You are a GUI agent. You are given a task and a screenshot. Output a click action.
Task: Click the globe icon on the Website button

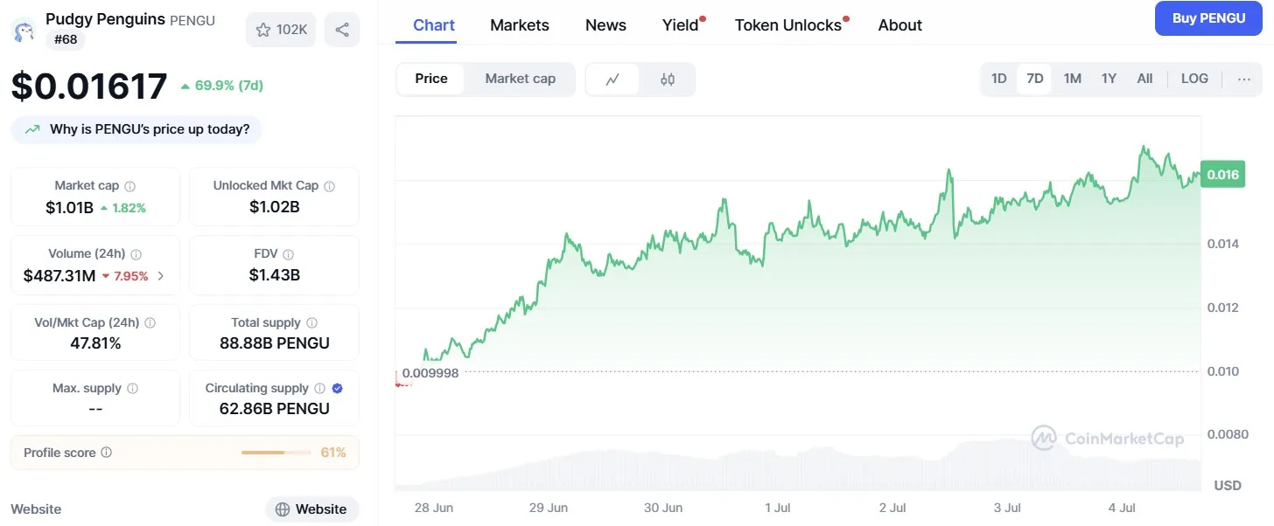coord(283,509)
